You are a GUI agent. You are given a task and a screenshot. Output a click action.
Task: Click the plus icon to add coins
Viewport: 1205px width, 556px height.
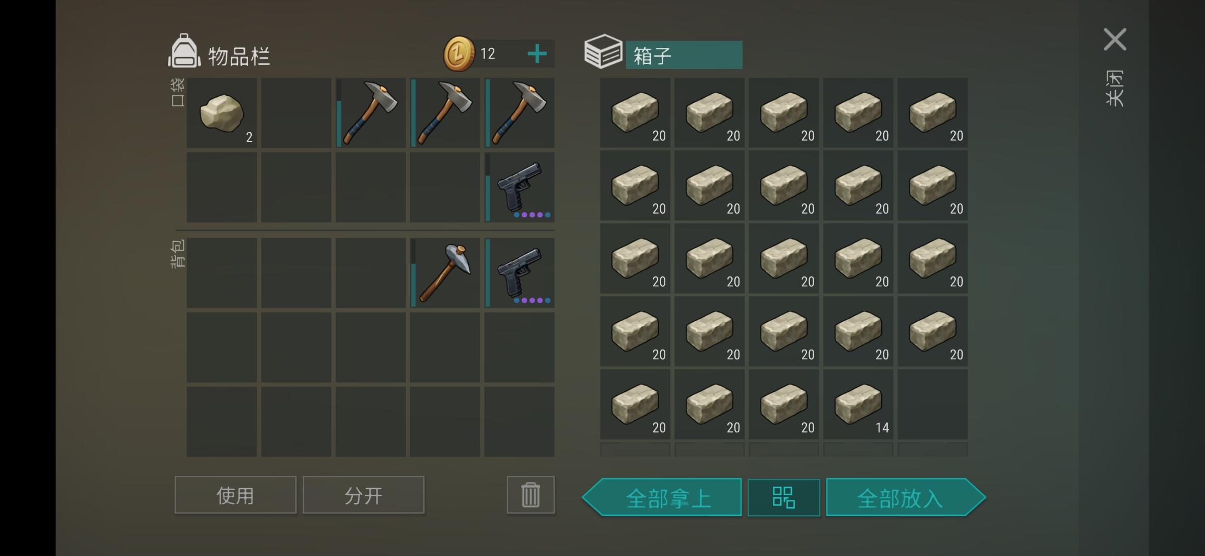[537, 54]
